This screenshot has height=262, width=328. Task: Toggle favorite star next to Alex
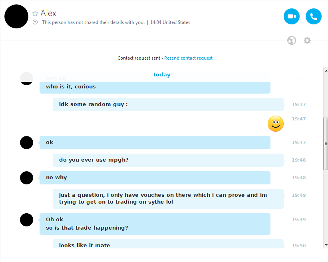coord(35,14)
